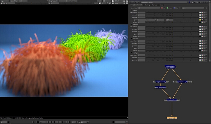Toggle the extra channel checkbox beside blue

click(x=180, y=8)
